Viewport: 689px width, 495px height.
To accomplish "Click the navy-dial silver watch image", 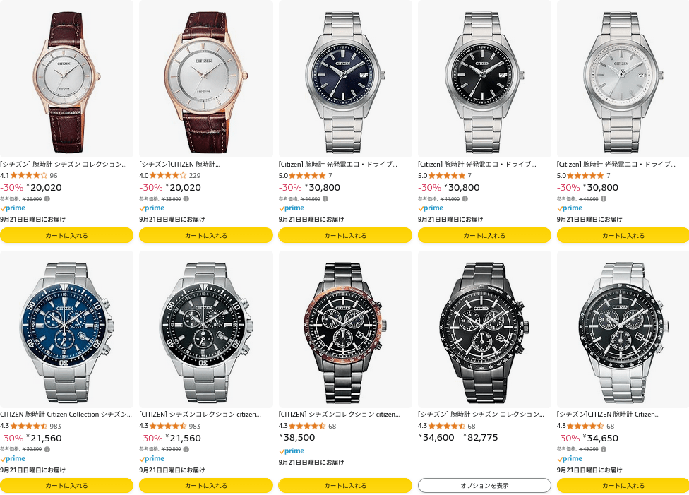I will click(x=345, y=78).
